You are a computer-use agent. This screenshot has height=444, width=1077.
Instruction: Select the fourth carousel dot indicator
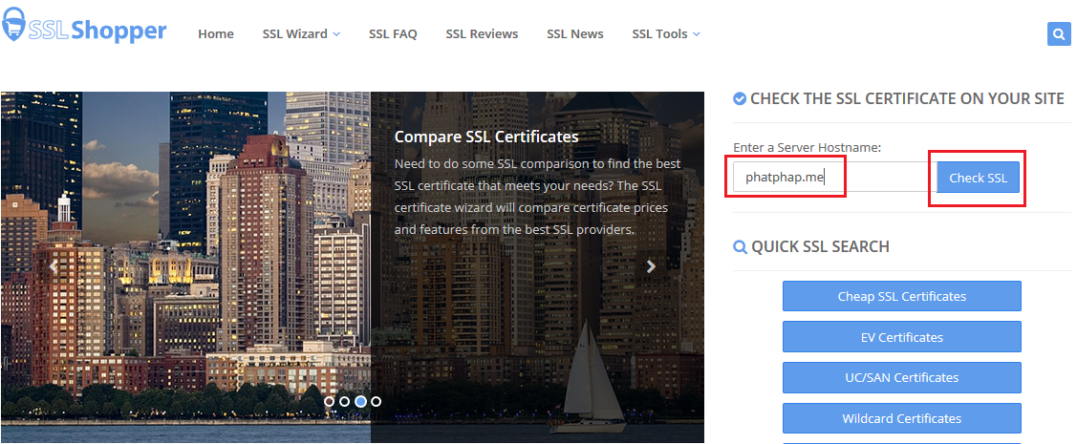click(x=376, y=401)
